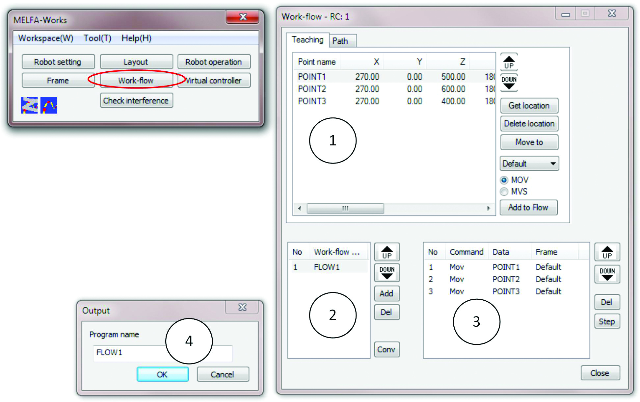Select POINT2 row in teaching list
Viewport: 640px width, 402px height.
click(x=394, y=89)
